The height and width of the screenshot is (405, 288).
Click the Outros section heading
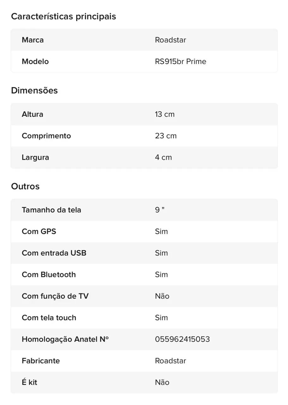25,186
